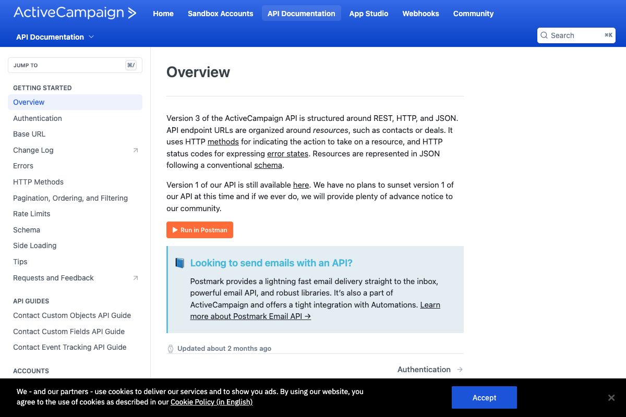Image resolution: width=626 pixels, height=417 pixels.
Task: Click the arrow icon beside Authentication footer link
Action: (459, 369)
